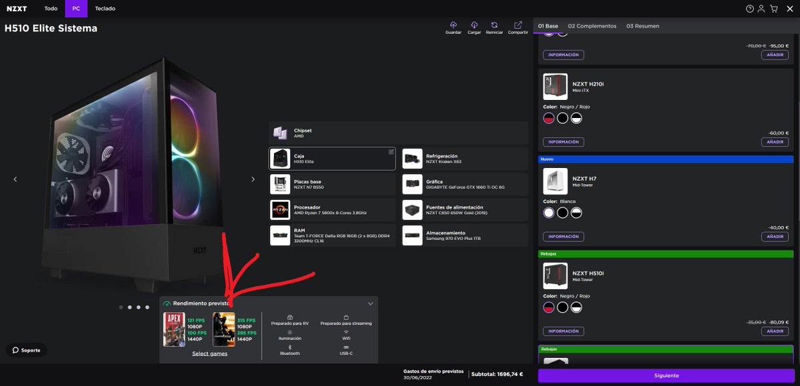The width and height of the screenshot is (800, 386).
Task: Click the NZXT H510i case thumbnail
Action: click(x=555, y=276)
